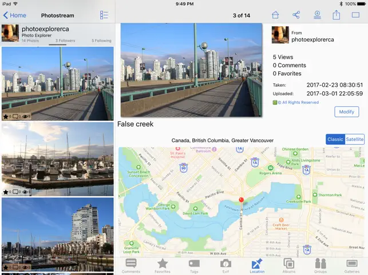This screenshot has width=368, height=275.
Task: Tap Granville Loop Park marker
Action: pos(132,244)
